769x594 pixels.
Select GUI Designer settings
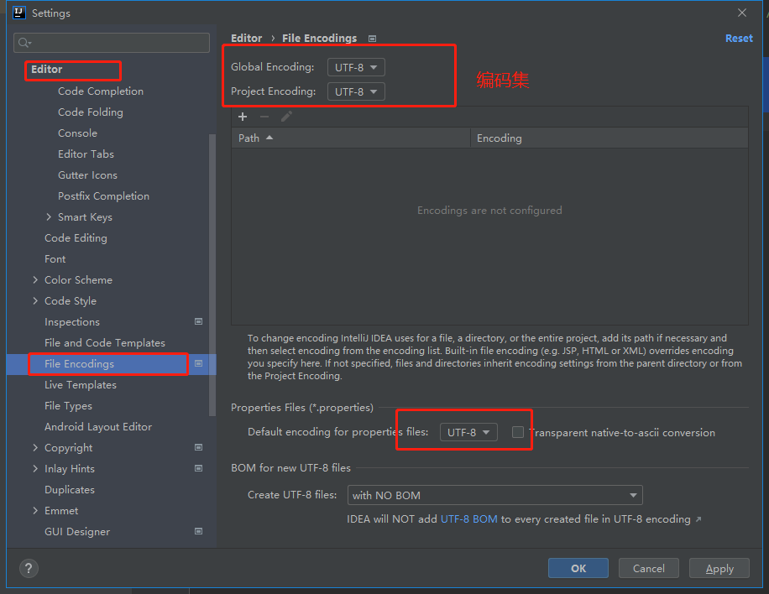[x=77, y=531]
